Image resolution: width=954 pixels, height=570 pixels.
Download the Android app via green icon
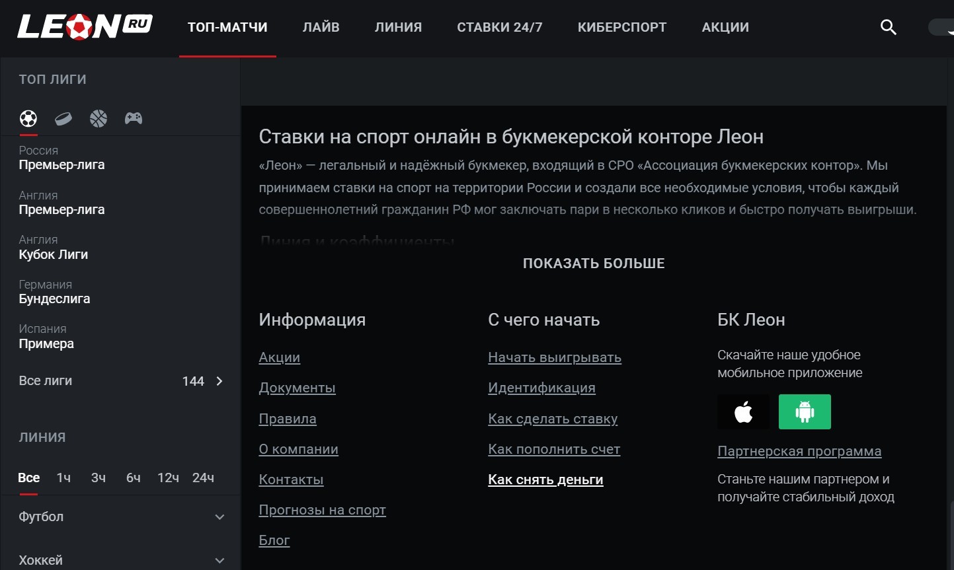pyautogui.click(x=805, y=412)
